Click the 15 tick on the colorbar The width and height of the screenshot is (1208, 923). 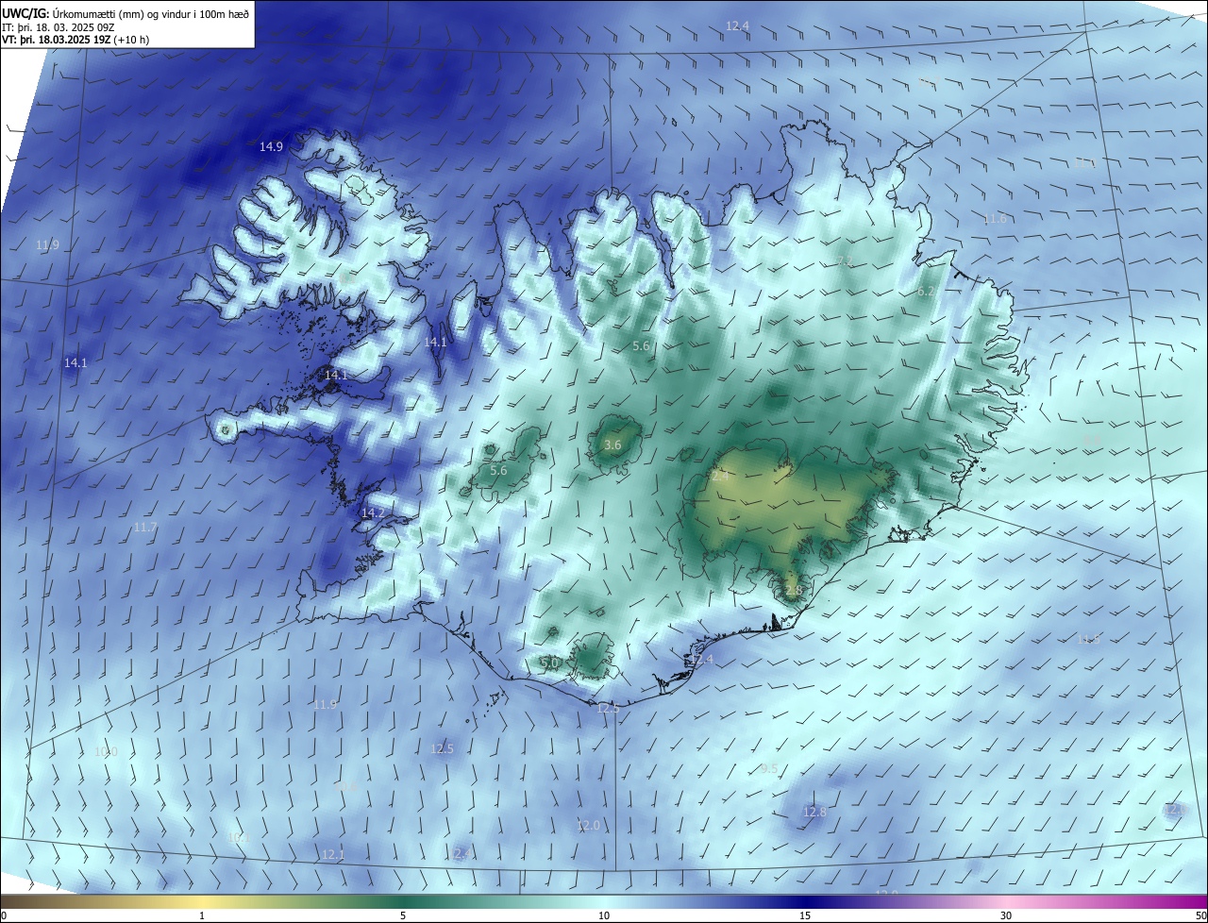click(x=805, y=915)
